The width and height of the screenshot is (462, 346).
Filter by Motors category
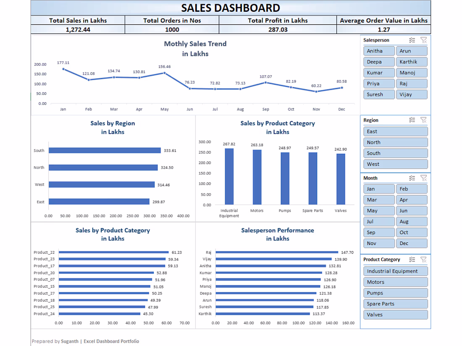(395, 282)
